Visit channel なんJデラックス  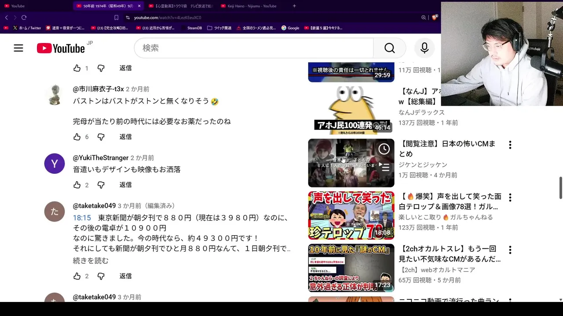point(422,112)
